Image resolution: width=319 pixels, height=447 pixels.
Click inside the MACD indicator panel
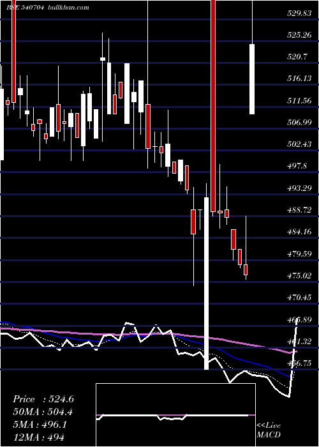[x=175, y=415]
